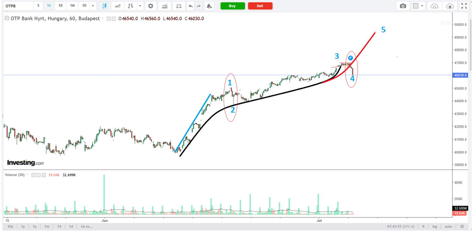
Task: Set the time range to 7d
Action: tap(59, 227)
